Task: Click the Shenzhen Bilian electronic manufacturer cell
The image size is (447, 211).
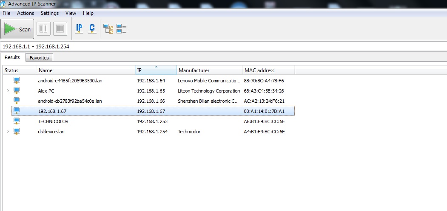Action: point(208,101)
